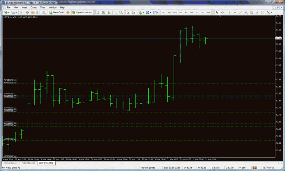Image resolution: width=285 pixels, height=171 pixels.
Task: Select the Equidistant Channel tool
Action: (246, 12)
